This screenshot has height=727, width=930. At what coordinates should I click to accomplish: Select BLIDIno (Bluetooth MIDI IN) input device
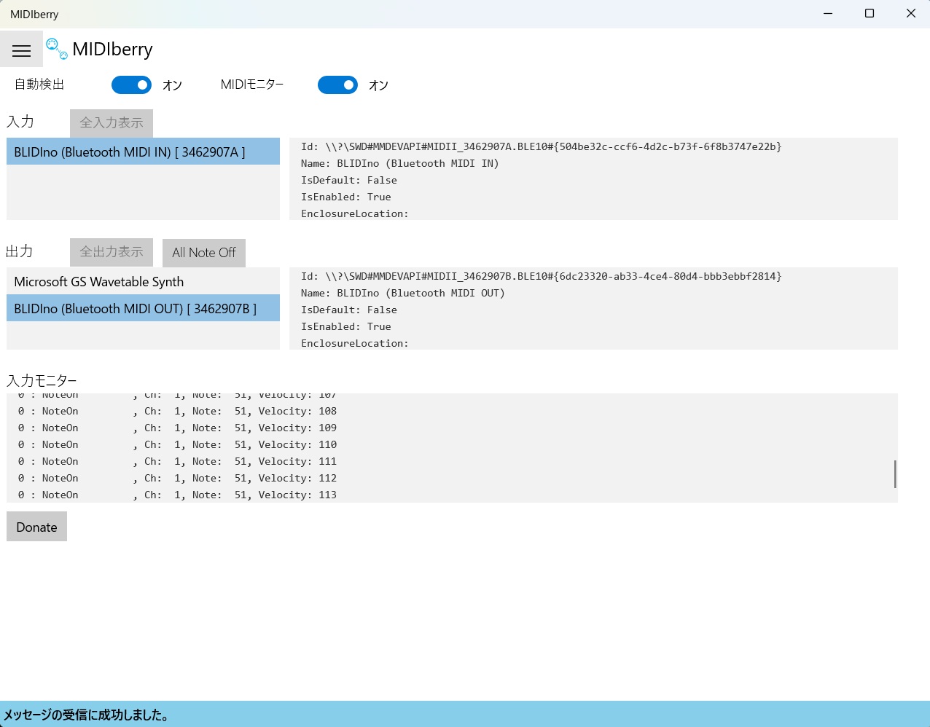pyautogui.click(x=143, y=152)
